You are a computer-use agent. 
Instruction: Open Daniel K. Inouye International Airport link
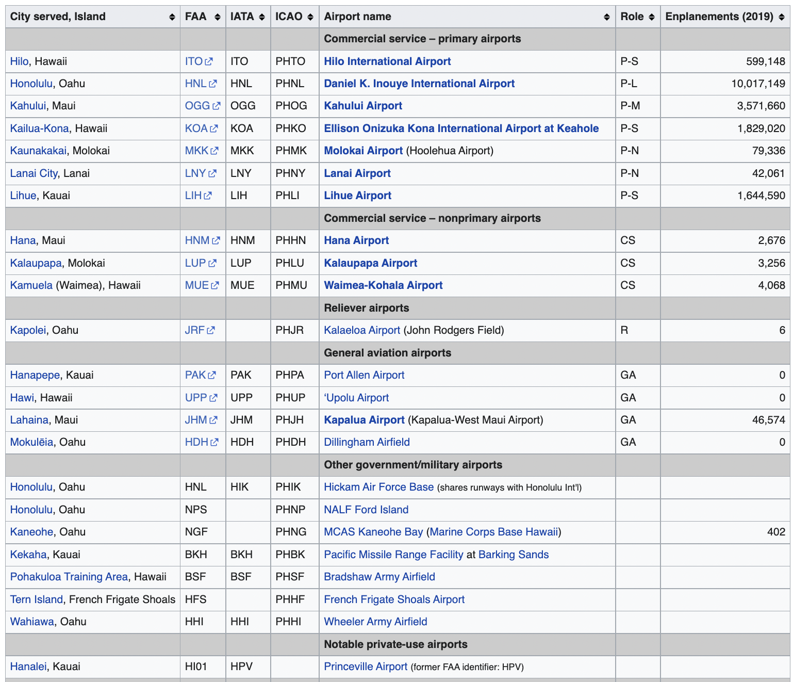[419, 84]
